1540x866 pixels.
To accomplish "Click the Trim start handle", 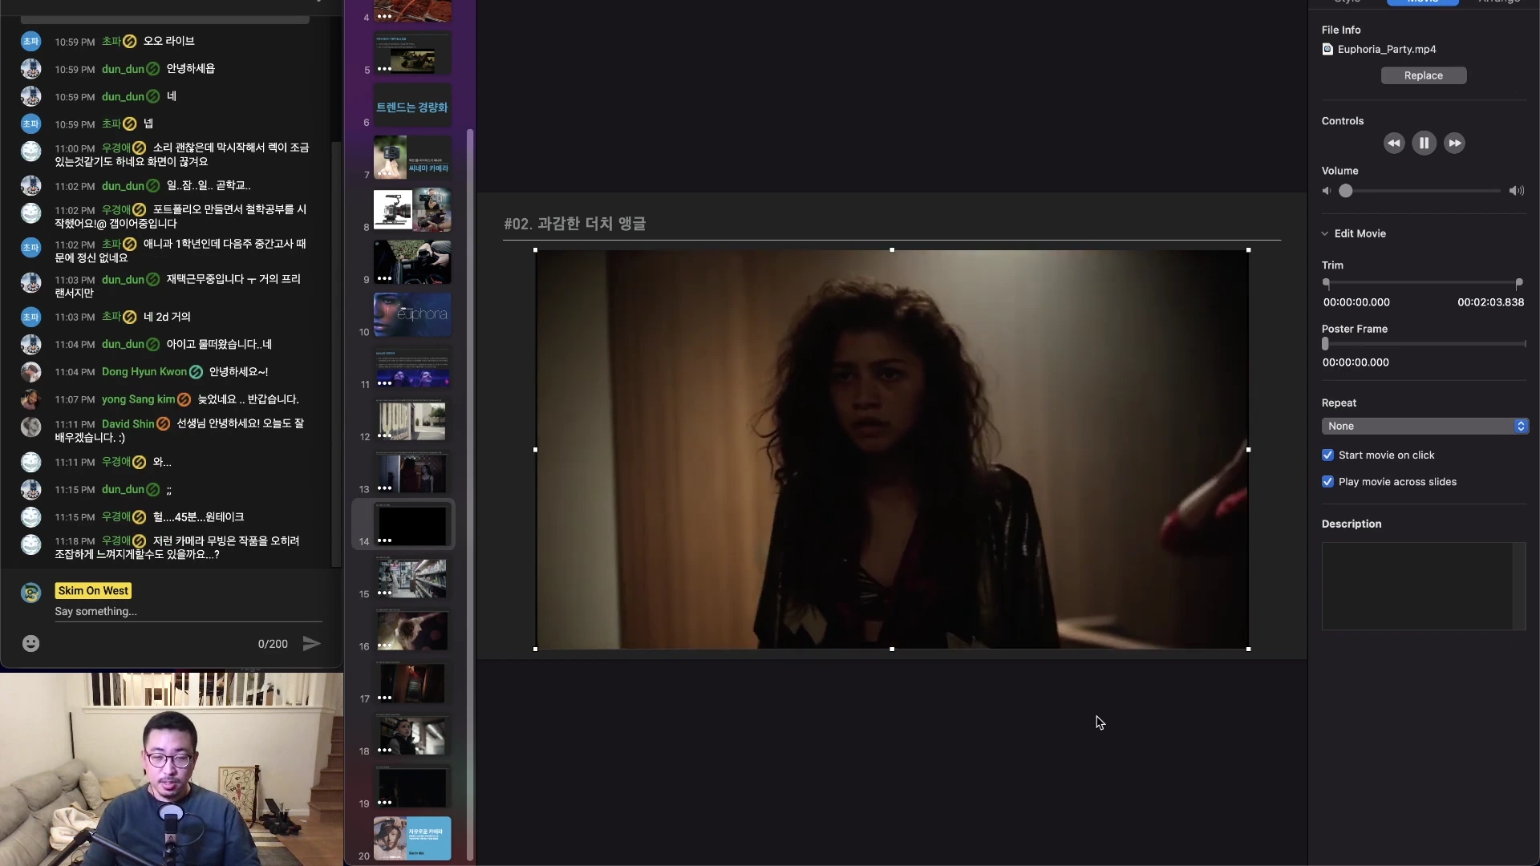I will [1326, 283].
